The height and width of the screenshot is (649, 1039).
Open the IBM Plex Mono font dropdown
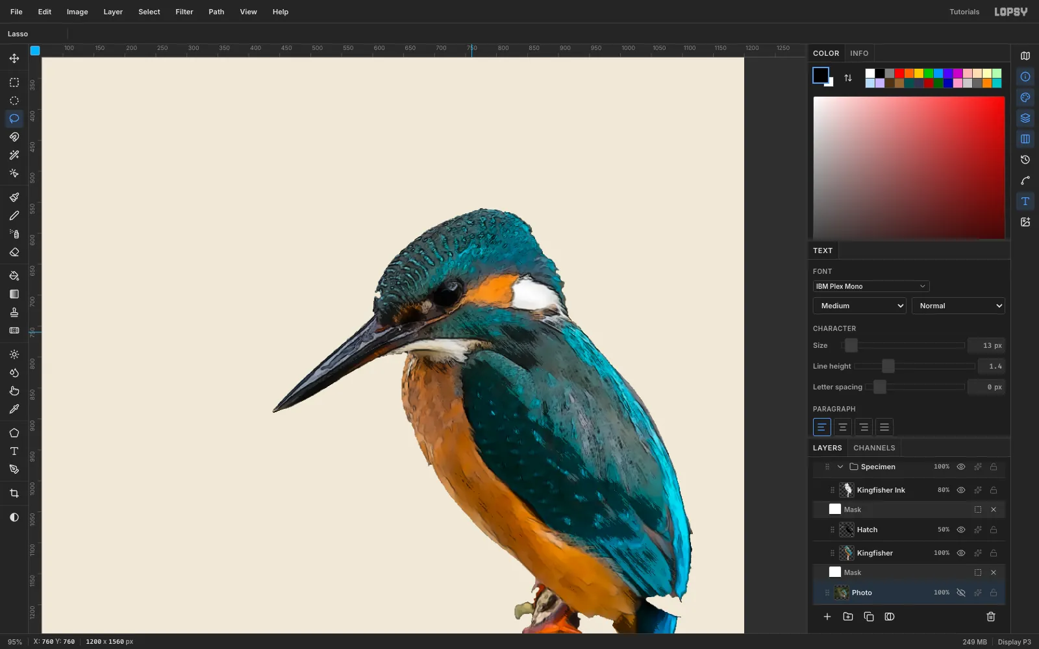[x=871, y=286]
